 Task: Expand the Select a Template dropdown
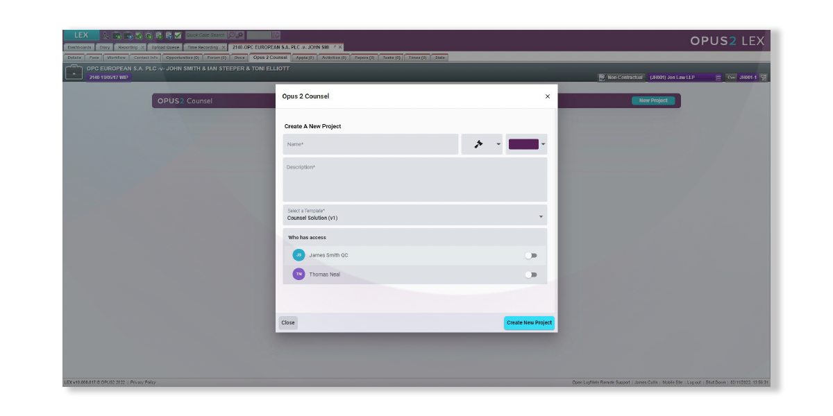coord(541,215)
